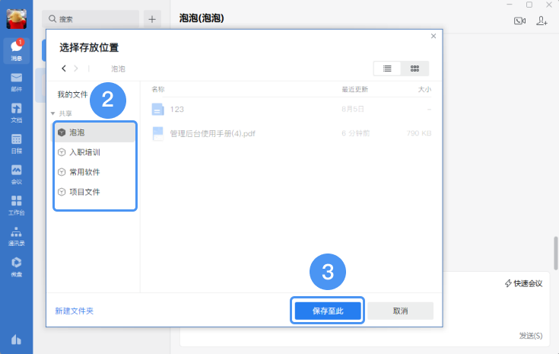Click the 保存至此 button
This screenshot has width=559, height=354.
pyautogui.click(x=328, y=311)
